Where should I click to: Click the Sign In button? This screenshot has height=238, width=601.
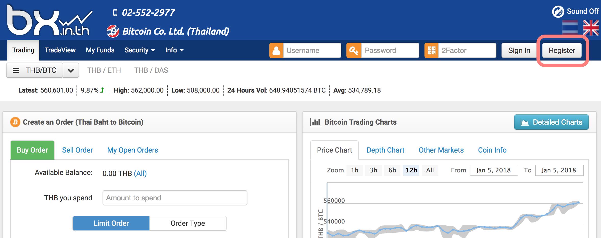coord(519,50)
